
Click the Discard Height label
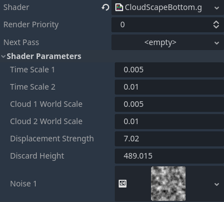(x=37, y=156)
